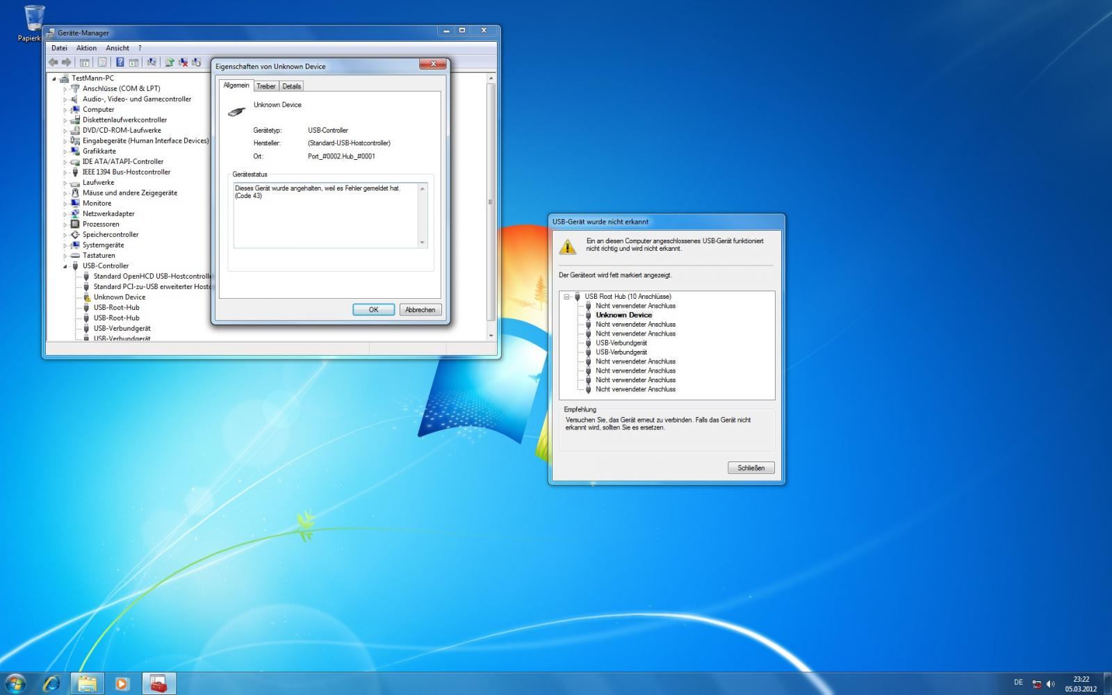The width and height of the screenshot is (1112, 695).
Task: Select Speichercontroller in the device tree
Action: 111,234
